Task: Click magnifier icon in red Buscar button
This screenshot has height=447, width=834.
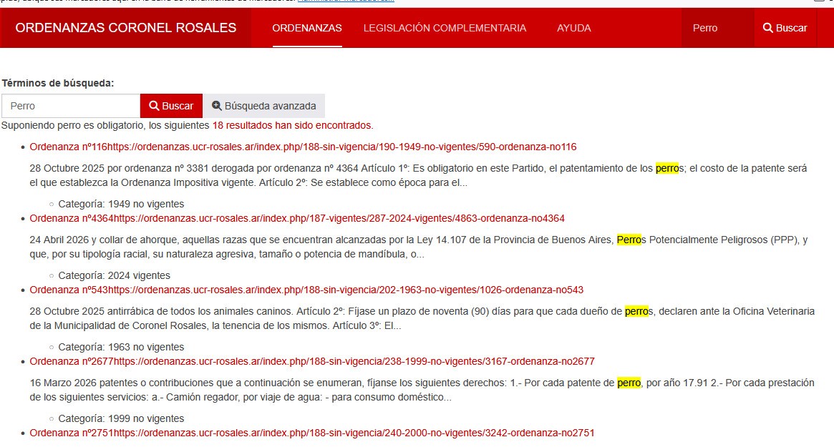Action: pyautogui.click(x=154, y=106)
